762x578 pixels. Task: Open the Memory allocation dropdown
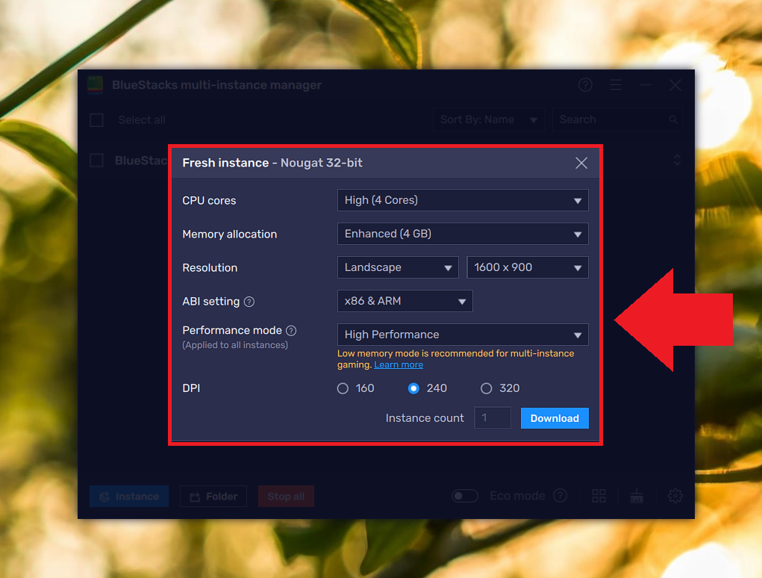pyautogui.click(x=463, y=234)
